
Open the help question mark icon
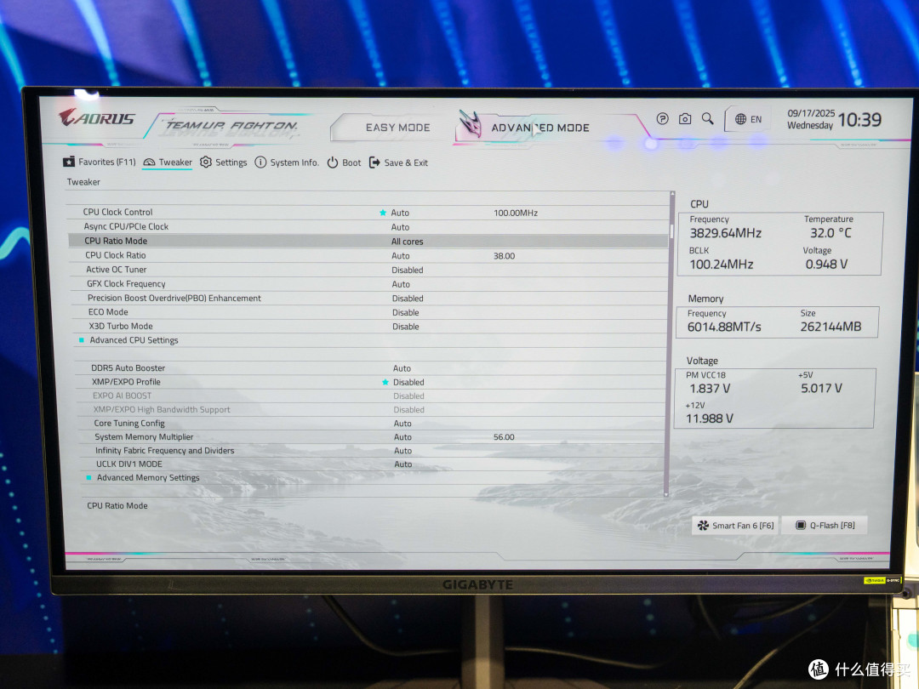(662, 119)
